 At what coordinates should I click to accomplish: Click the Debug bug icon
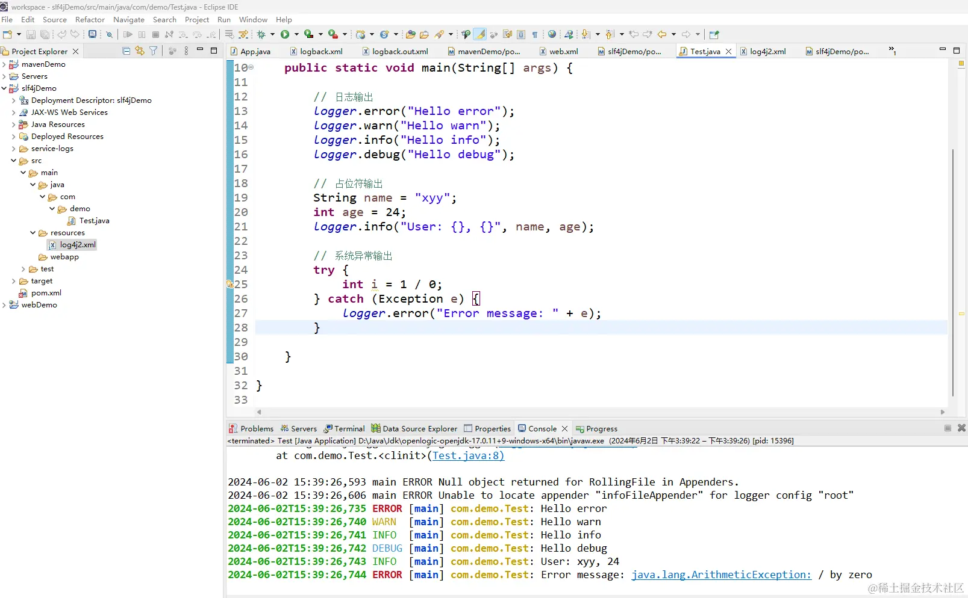[261, 34]
